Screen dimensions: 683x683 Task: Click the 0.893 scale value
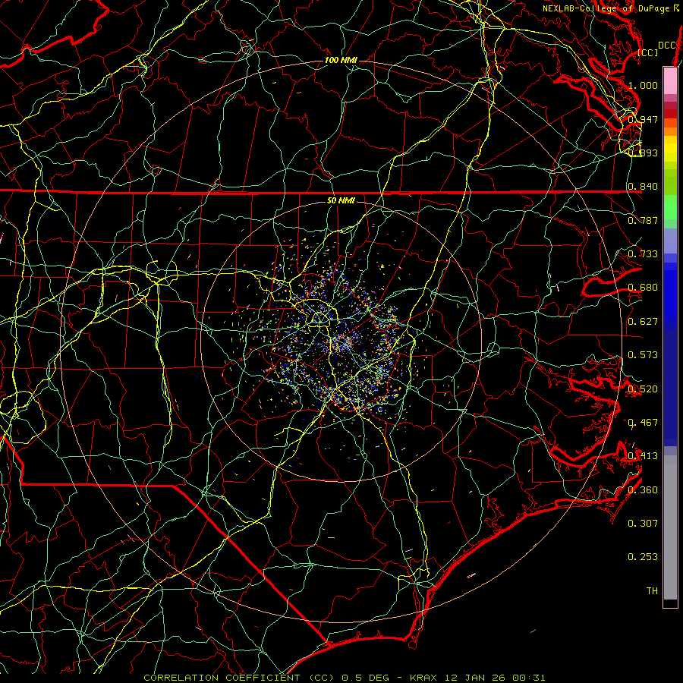[x=643, y=153]
